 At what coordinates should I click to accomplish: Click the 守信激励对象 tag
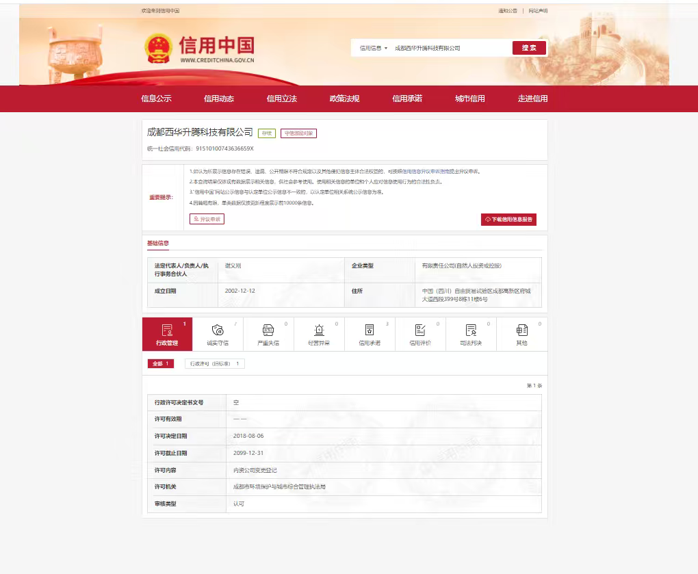click(x=298, y=133)
